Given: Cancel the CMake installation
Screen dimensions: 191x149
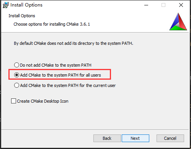Looking at the screenshot, I should [x=170, y=138].
